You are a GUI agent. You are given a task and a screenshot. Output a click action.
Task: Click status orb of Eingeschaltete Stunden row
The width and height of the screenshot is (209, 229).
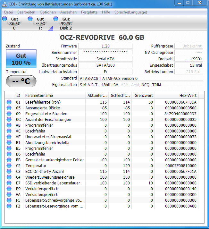9,114
